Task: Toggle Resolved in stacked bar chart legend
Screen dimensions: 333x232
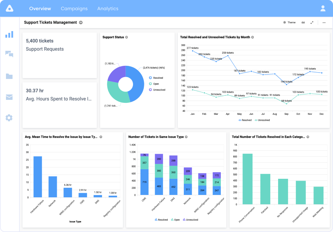Action: 161,220
